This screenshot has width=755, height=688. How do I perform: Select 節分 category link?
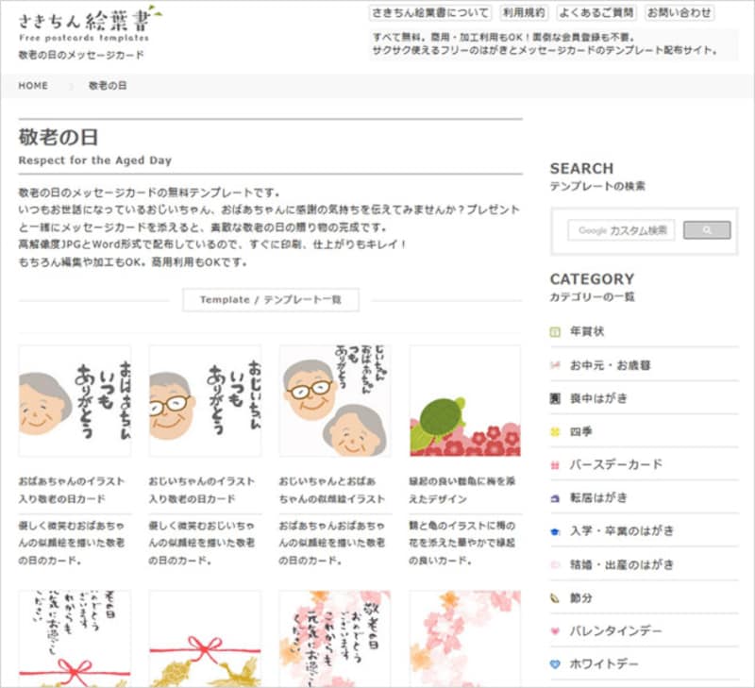tap(581, 598)
